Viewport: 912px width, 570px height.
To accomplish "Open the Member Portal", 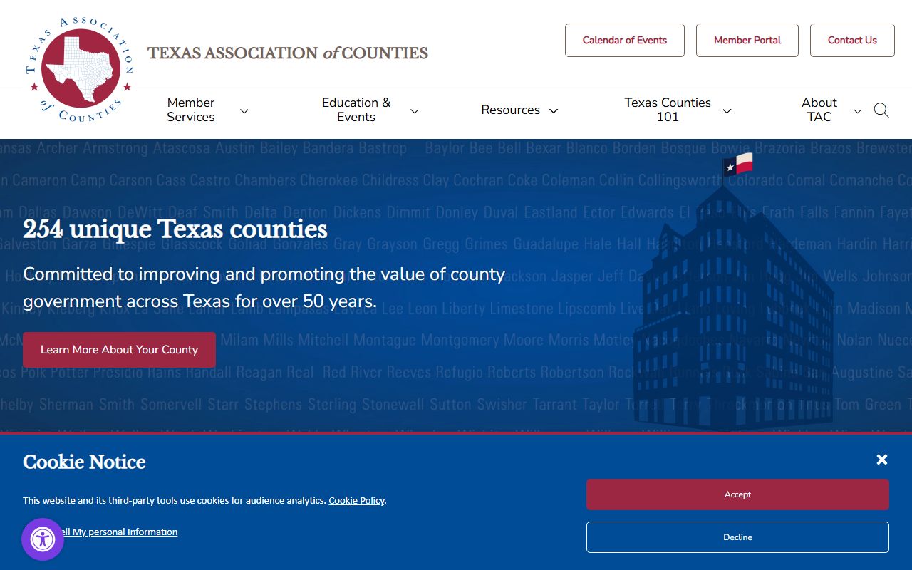I will pyautogui.click(x=747, y=41).
